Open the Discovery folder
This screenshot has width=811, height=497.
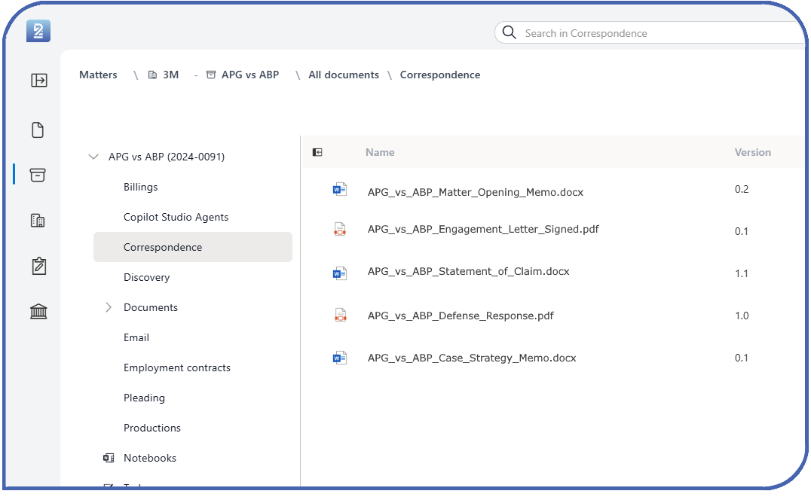click(x=146, y=277)
